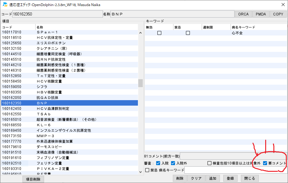Enable 検査包括10項目以上は対象外 checkbox
The width and height of the screenshot is (288, 183).
point(209,163)
